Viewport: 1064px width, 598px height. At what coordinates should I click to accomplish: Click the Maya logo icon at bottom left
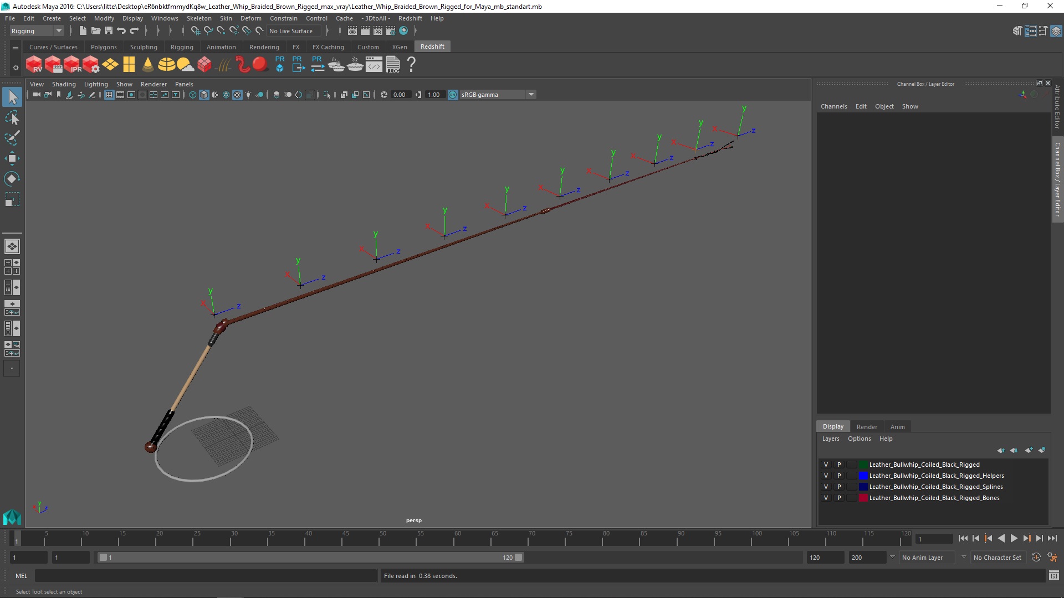tap(12, 517)
